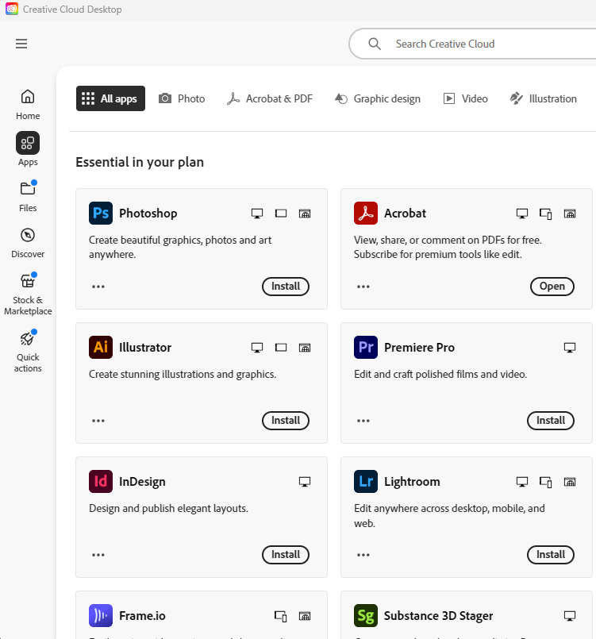Viewport: 596px width, 639px height.
Task: Open Photoshop's more options ellipsis
Action: tap(98, 287)
